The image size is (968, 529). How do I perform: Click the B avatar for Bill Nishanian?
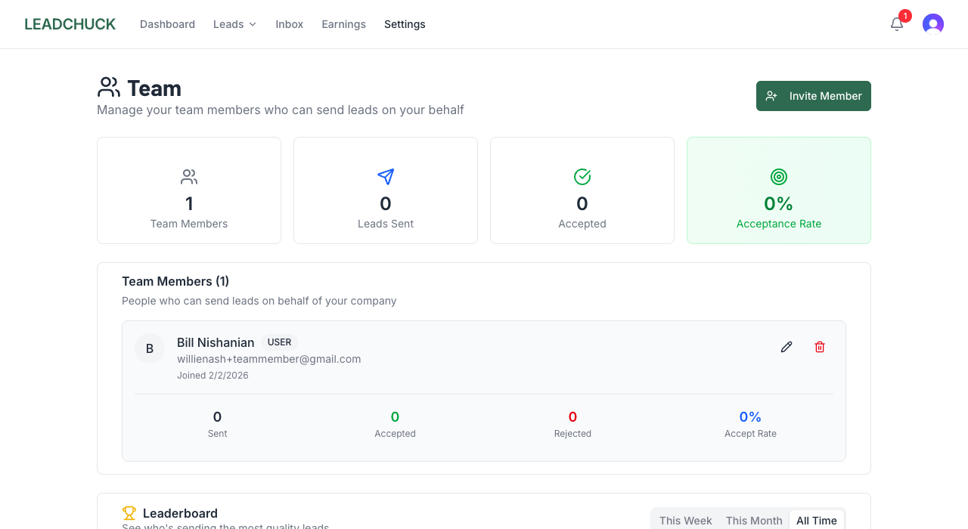[150, 348]
